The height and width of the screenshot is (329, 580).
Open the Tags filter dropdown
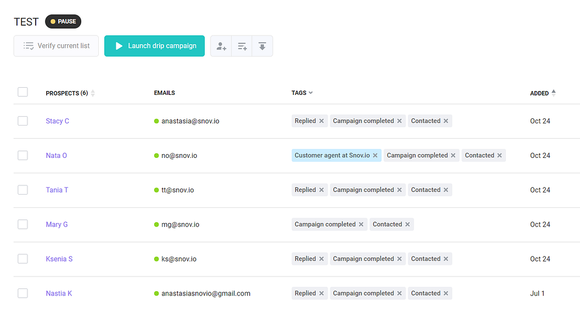302,93
